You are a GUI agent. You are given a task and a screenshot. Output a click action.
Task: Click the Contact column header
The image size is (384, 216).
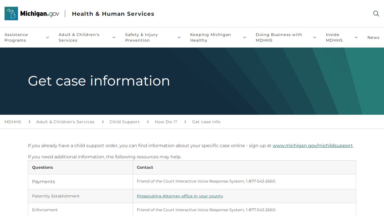point(244,167)
